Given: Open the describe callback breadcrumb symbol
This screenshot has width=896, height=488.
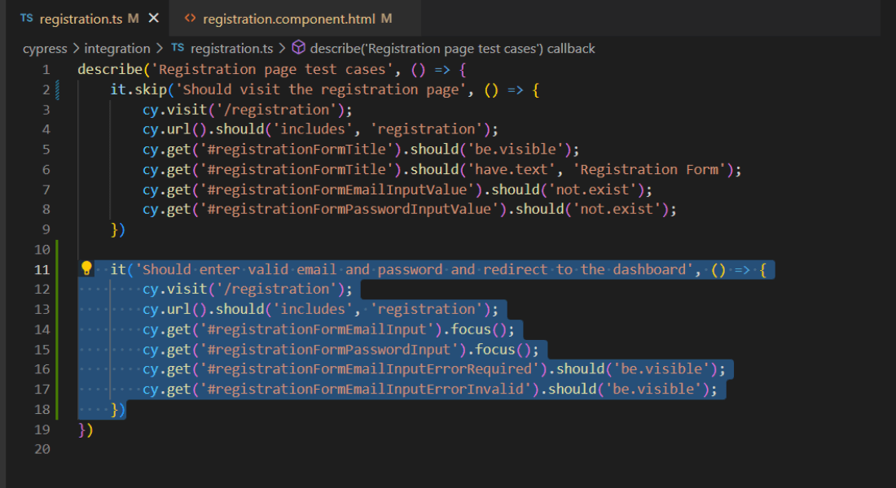Looking at the screenshot, I should coord(452,49).
